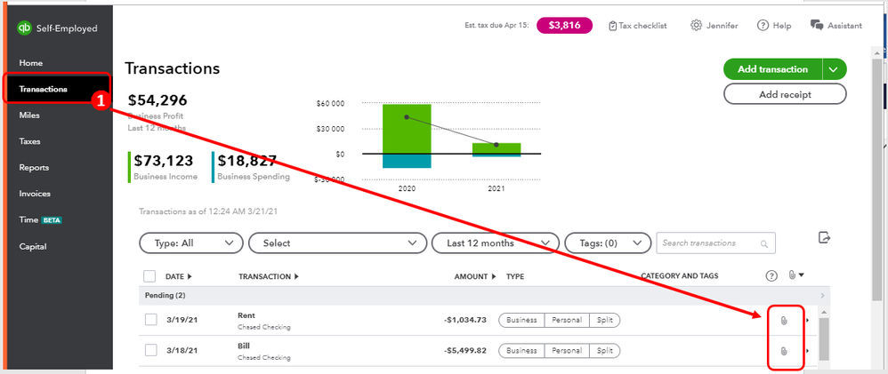
Task: Open Invoices from the sidebar
Action: 35,194
